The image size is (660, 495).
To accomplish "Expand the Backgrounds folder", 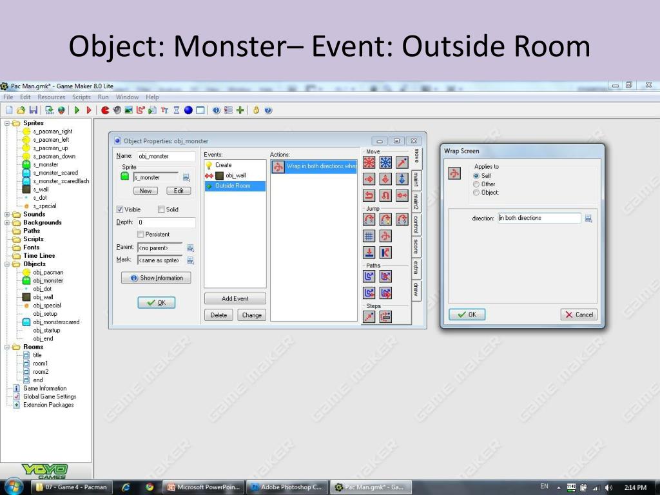I will pos(7,222).
